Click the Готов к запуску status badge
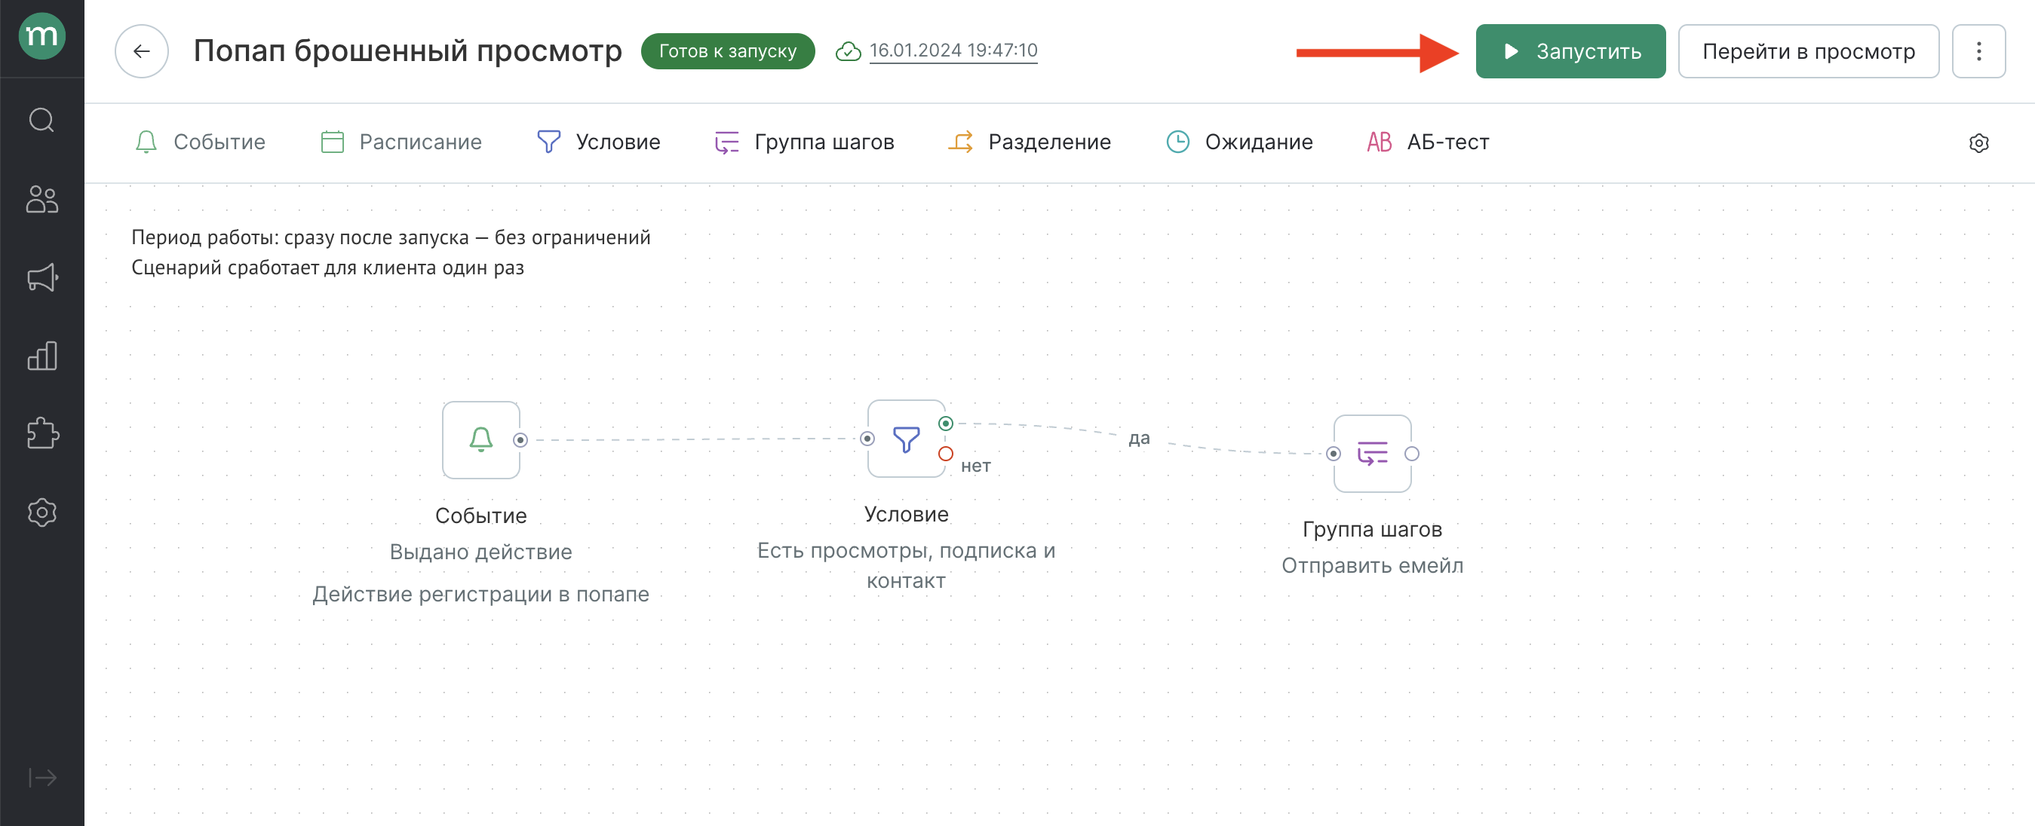 [x=727, y=51]
